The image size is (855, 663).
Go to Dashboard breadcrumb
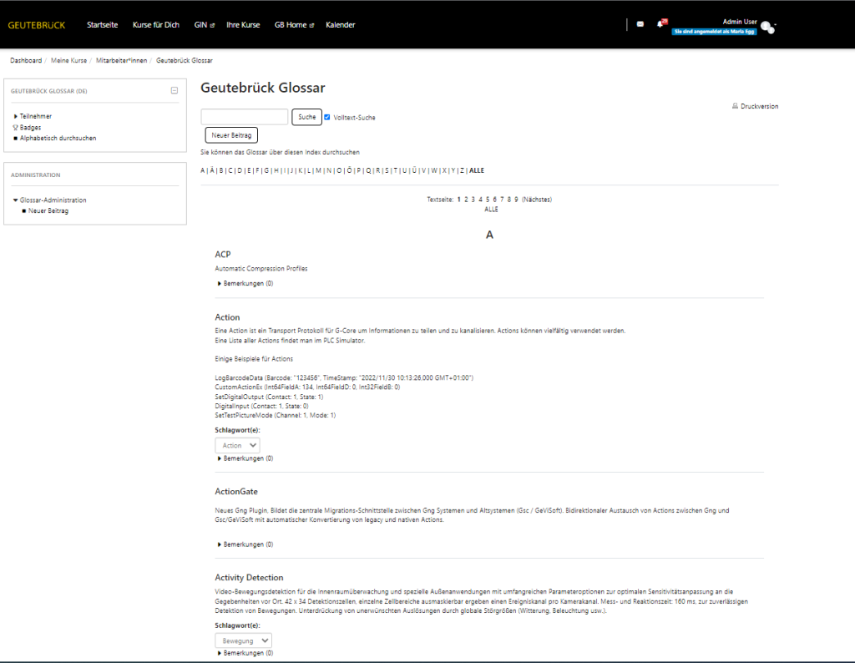26,60
